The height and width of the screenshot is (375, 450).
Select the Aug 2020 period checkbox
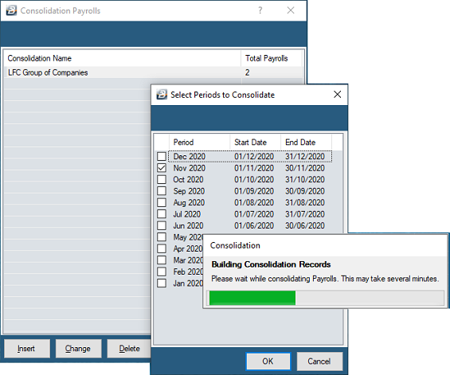(162, 202)
